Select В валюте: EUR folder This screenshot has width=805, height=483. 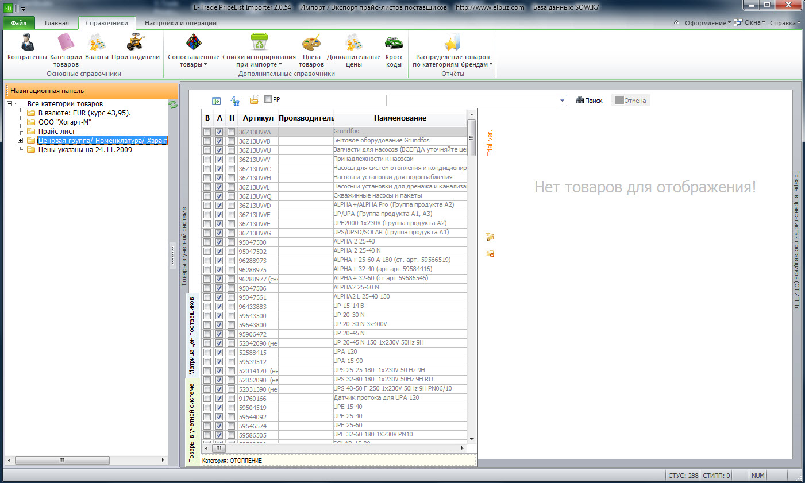click(x=84, y=113)
